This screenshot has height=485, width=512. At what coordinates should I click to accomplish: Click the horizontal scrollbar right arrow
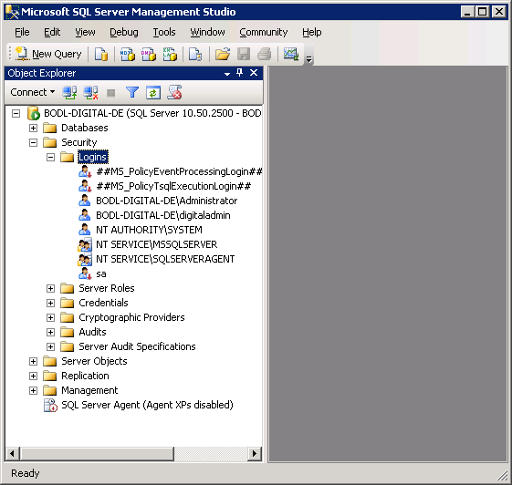255,454
